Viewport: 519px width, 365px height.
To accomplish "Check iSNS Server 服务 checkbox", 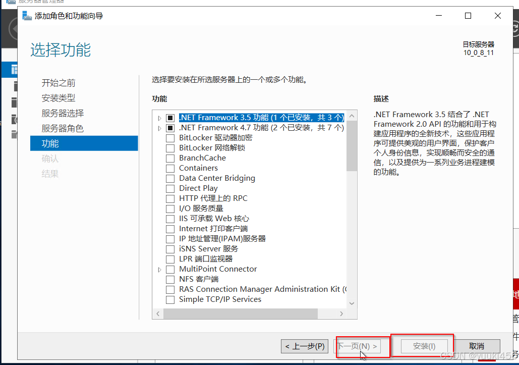I will (170, 249).
